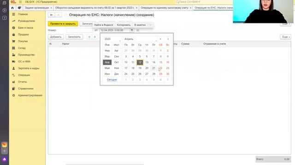Click Сегодня link in calendar

pyautogui.click(x=112, y=80)
